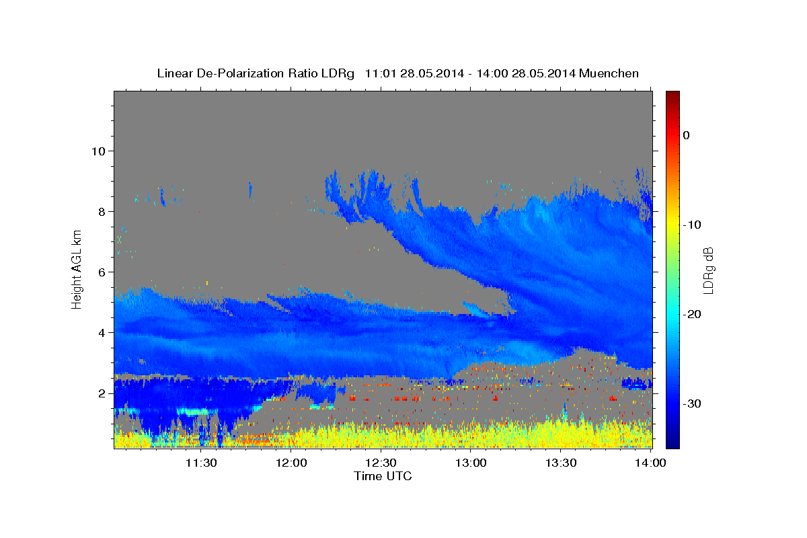
Task: Click the height tick label 4
Action: coord(102,332)
